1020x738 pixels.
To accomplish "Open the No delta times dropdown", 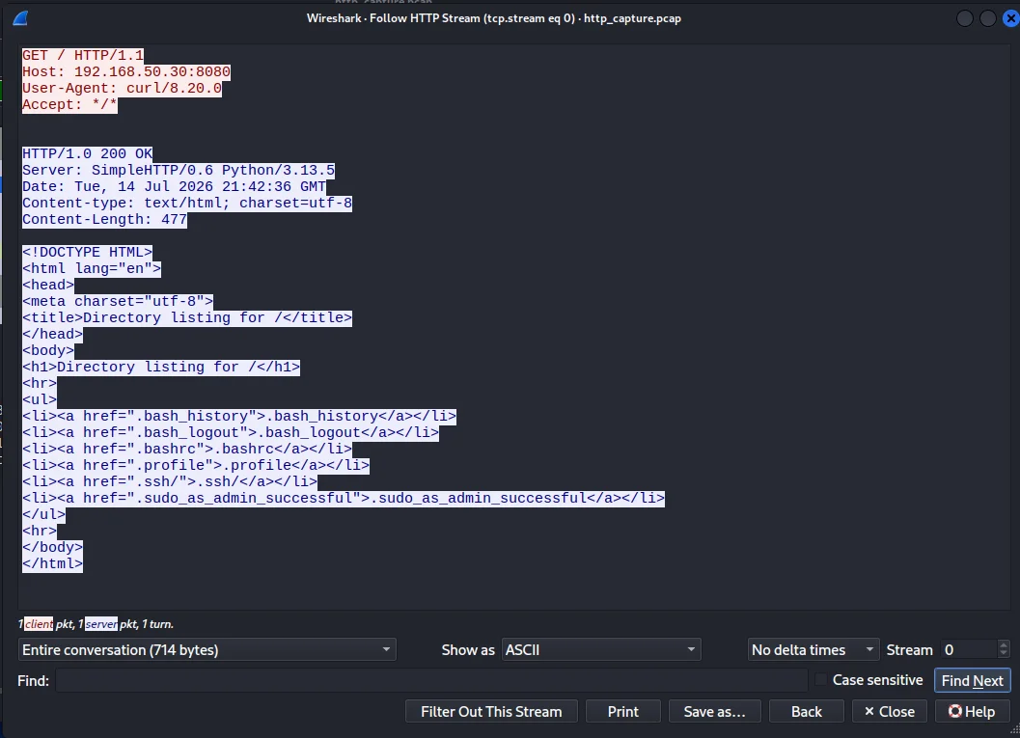I will click(x=813, y=649).
